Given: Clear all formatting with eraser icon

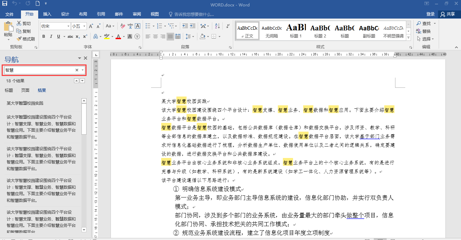Looking at the screenshot, I should [122, 26].
